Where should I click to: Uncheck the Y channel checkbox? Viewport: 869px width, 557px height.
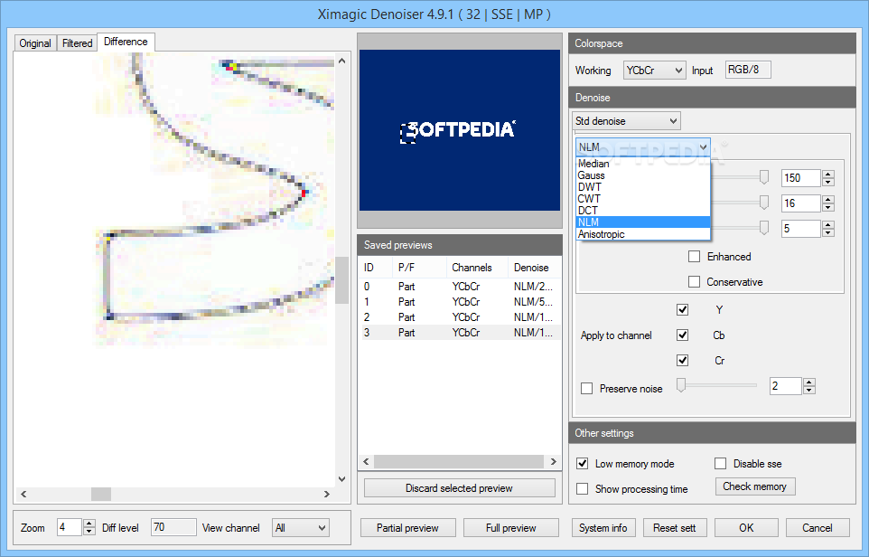coord(682,309)
